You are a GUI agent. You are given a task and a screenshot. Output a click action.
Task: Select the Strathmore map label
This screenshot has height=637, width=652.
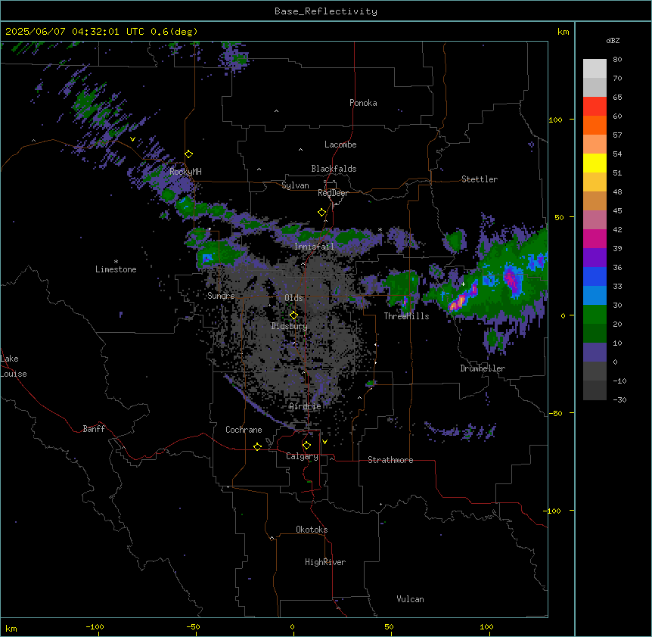point(390,460)
